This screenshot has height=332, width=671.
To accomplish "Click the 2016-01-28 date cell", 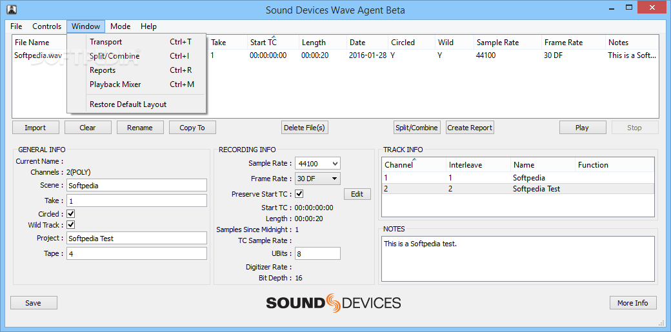I will [368, 55].
